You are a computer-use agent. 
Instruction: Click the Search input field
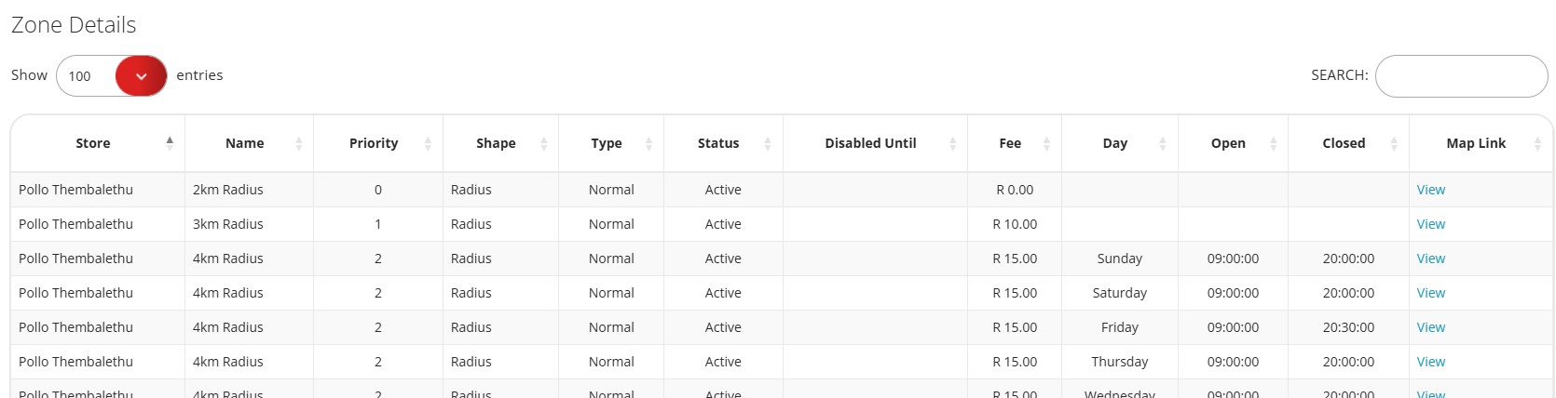click(x=1461, y=76)
